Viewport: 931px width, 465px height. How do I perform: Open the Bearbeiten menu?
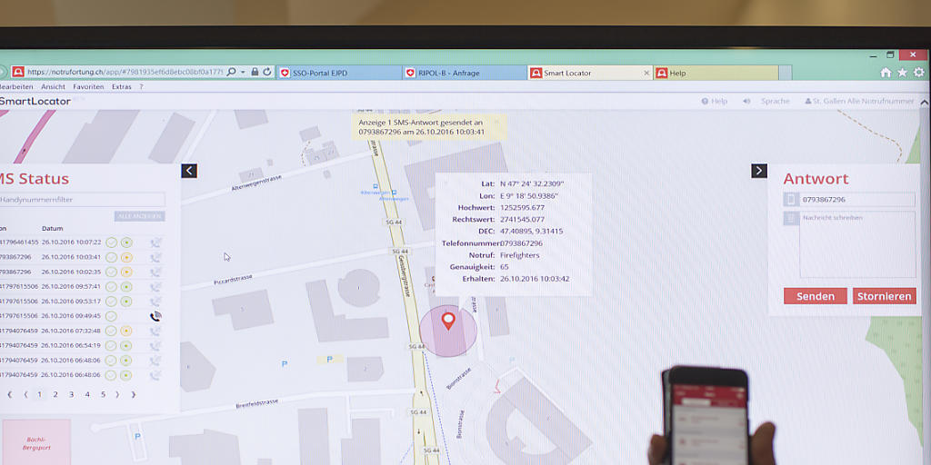pos(16,86)
